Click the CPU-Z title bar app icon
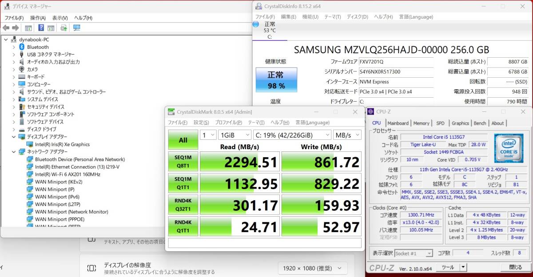This screenshot has height=277, width=533. point(371,111)
